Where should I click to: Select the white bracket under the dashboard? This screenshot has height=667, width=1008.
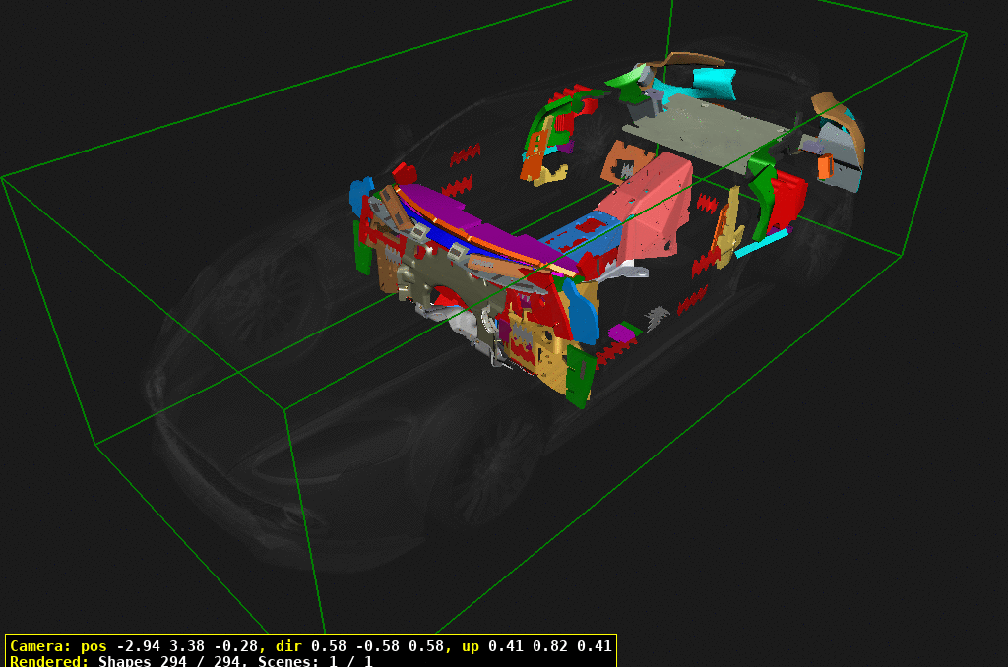[463, 323]
